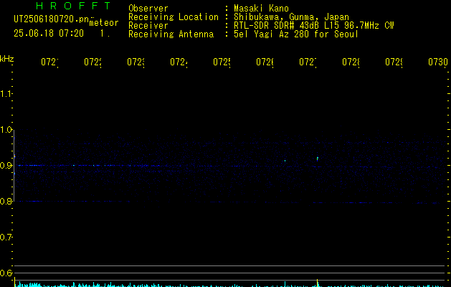Click the Receiving Location label
This screenshot has height=287, width=451.
click(174, 17)
